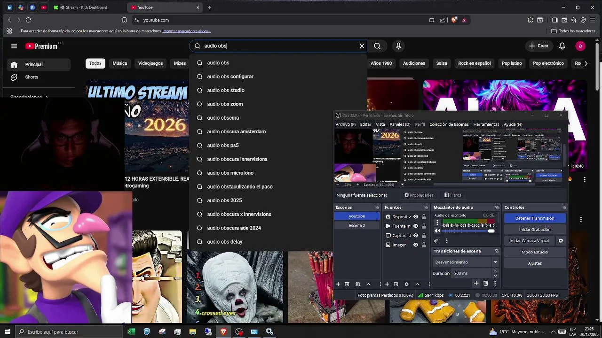Select Escena 2 in scenes list

357,225
